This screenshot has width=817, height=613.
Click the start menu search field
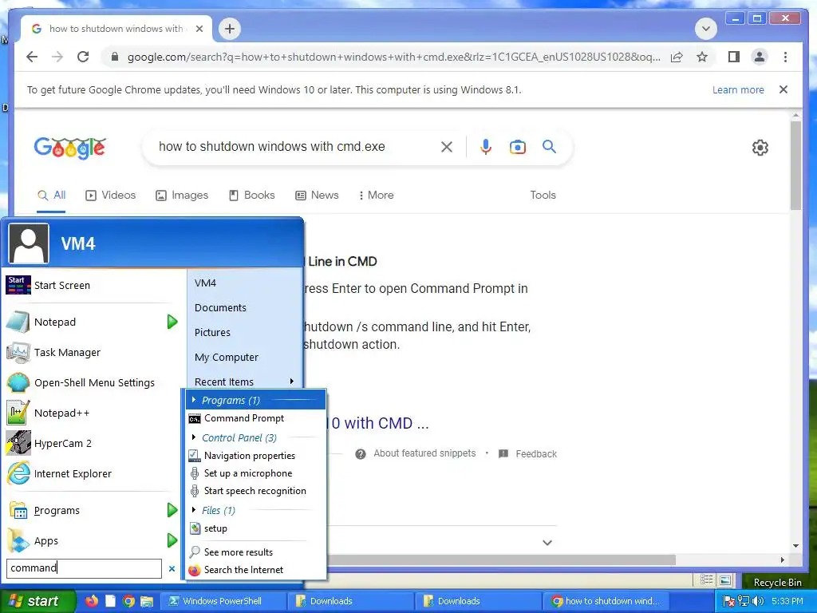click(x=84, y=568)
